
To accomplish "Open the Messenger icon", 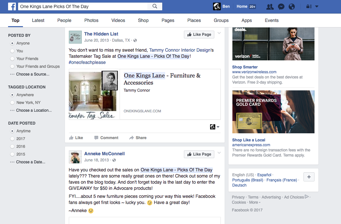I will click(x=281, y=6).
